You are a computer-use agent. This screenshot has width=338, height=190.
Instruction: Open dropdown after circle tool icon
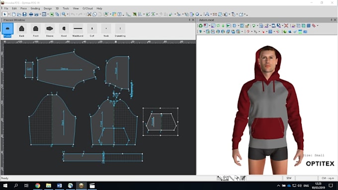tap(201, 15)
